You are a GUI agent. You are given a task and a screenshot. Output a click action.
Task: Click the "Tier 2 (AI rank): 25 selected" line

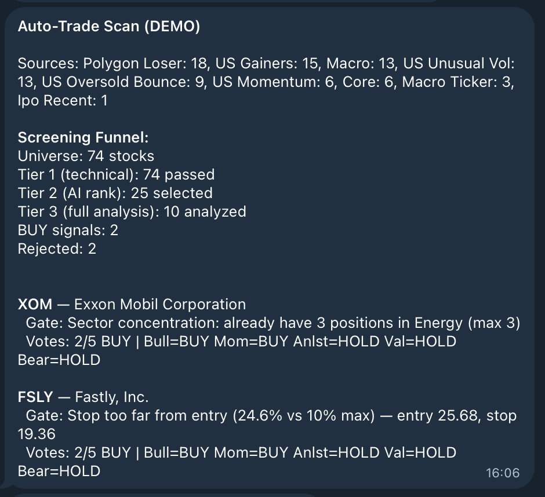click(x=115, y=193)
